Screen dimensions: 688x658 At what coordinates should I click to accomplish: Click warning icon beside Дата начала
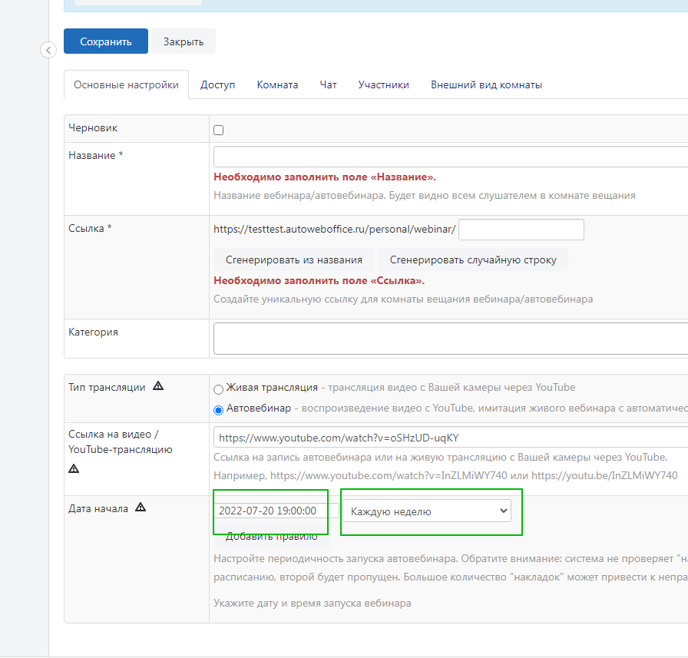[141, 508]
